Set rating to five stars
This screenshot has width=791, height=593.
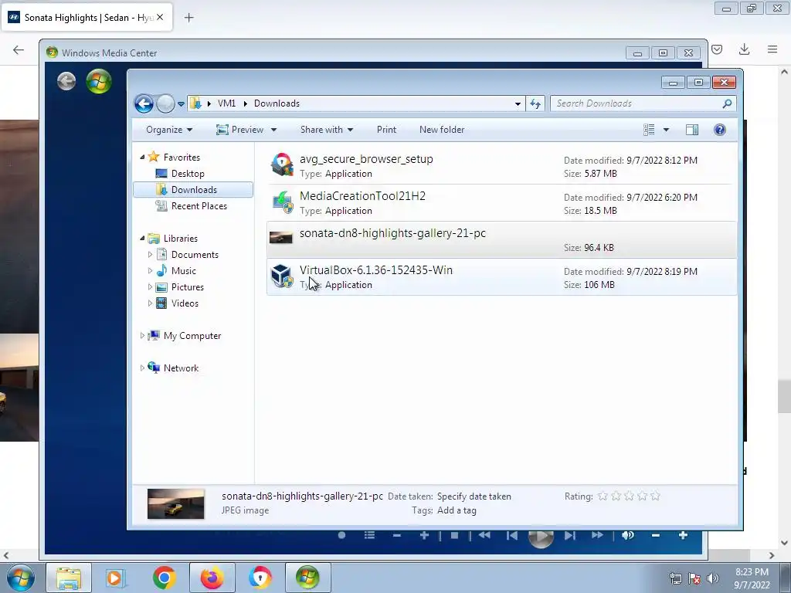tap(655, 496)
